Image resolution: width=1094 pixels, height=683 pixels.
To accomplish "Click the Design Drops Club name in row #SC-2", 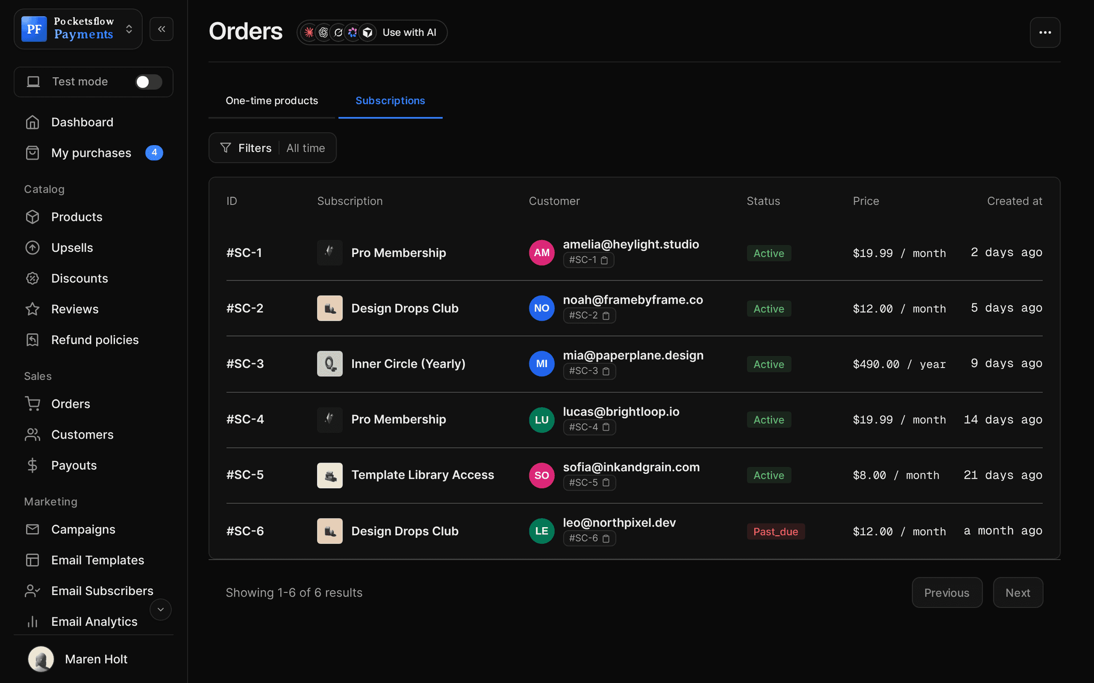I will [405, 308].
